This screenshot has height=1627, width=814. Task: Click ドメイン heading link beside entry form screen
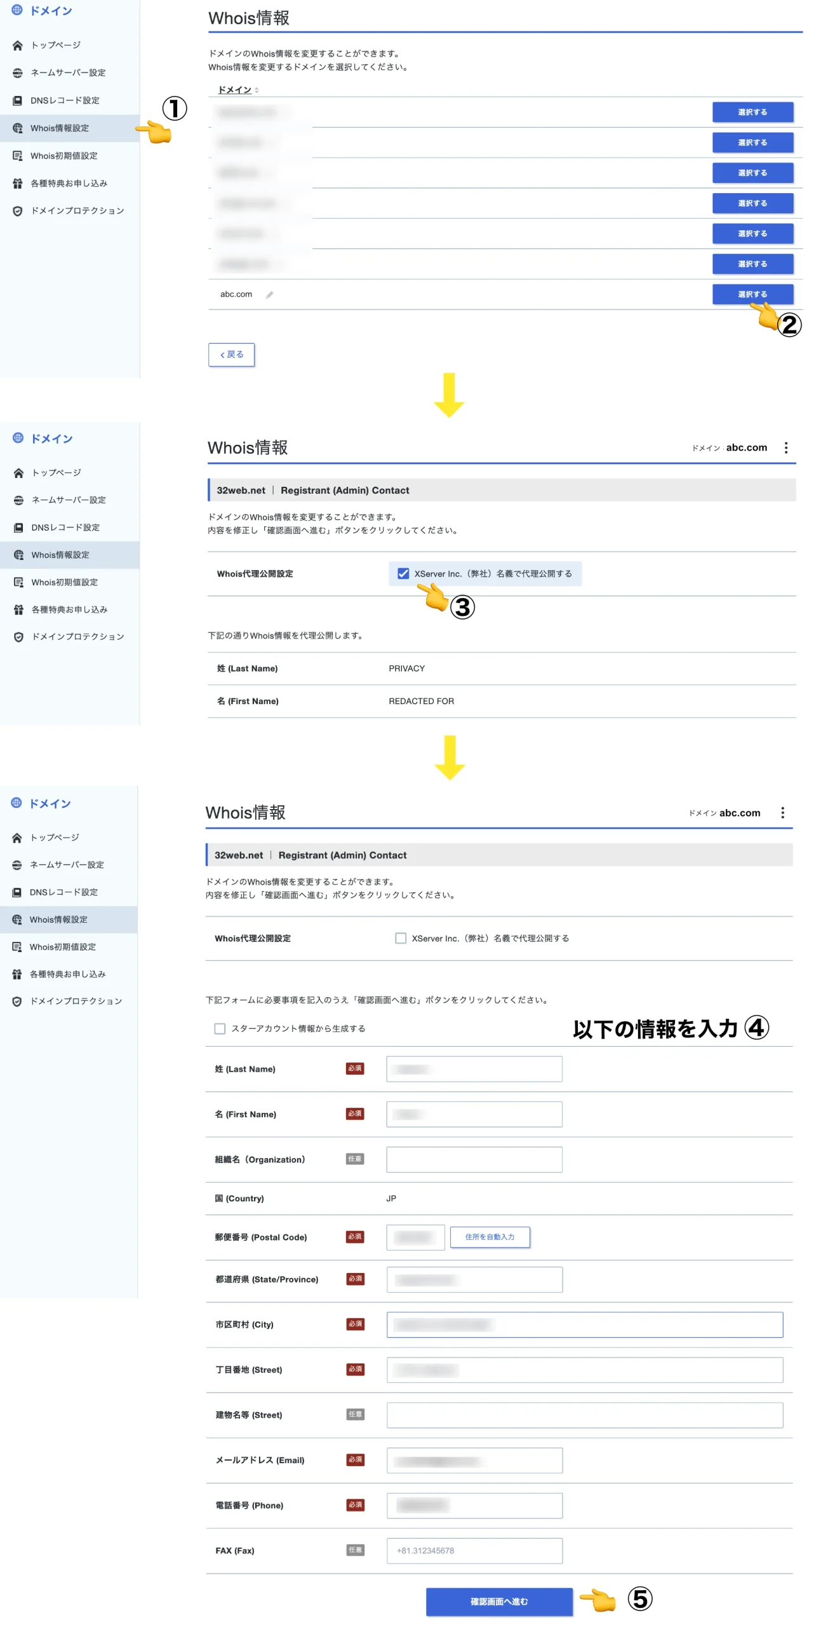[x=50, y=803]
